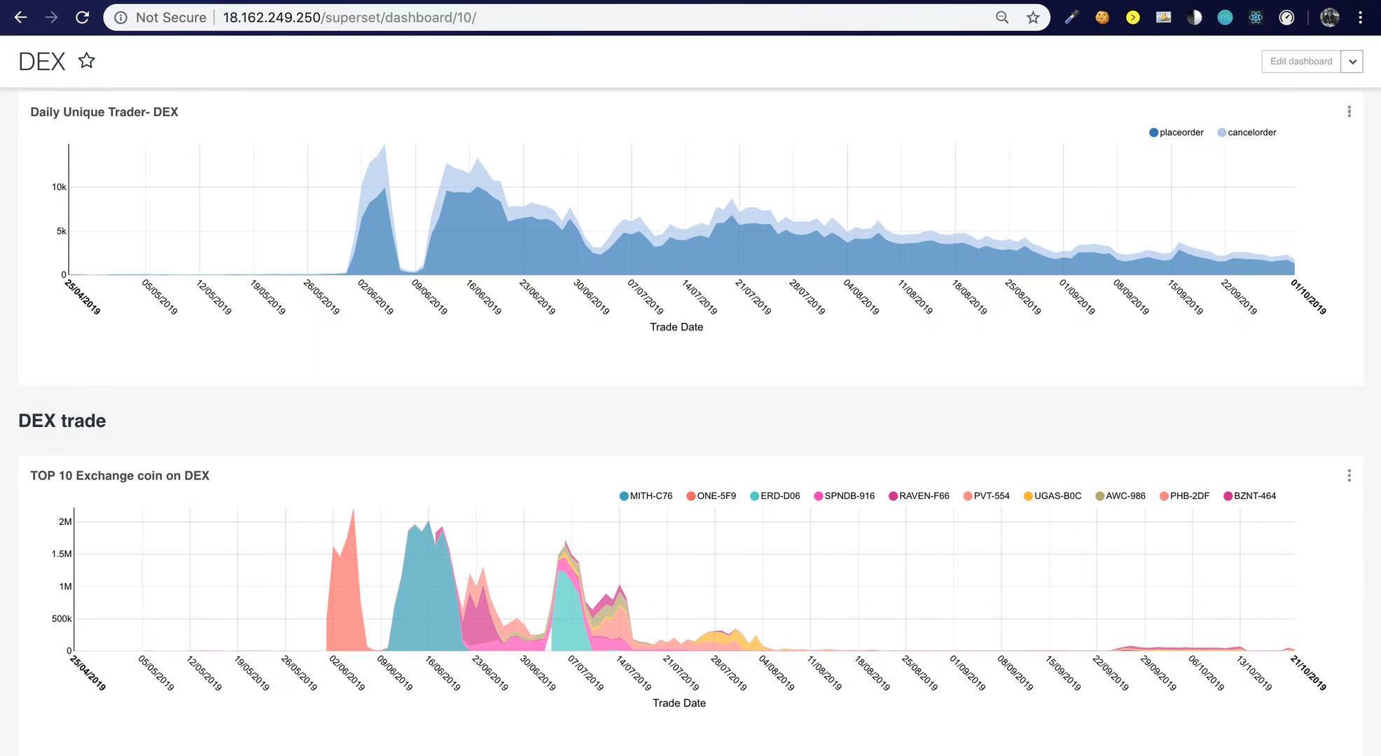Open the cookie extension icon
This screenshot has width=1381, height=756.
pos(1102,17)
